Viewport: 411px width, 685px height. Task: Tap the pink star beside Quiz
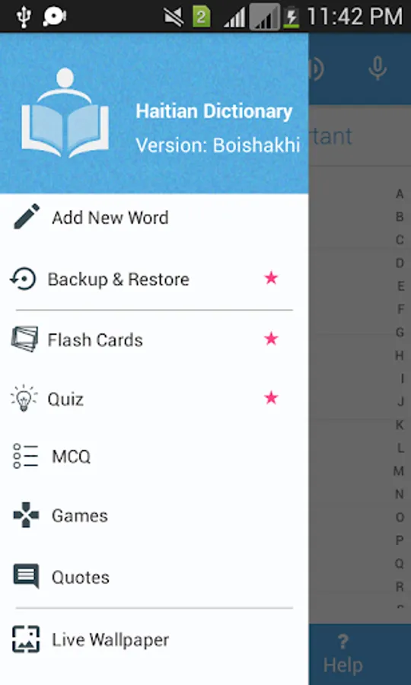click(271, 397)
